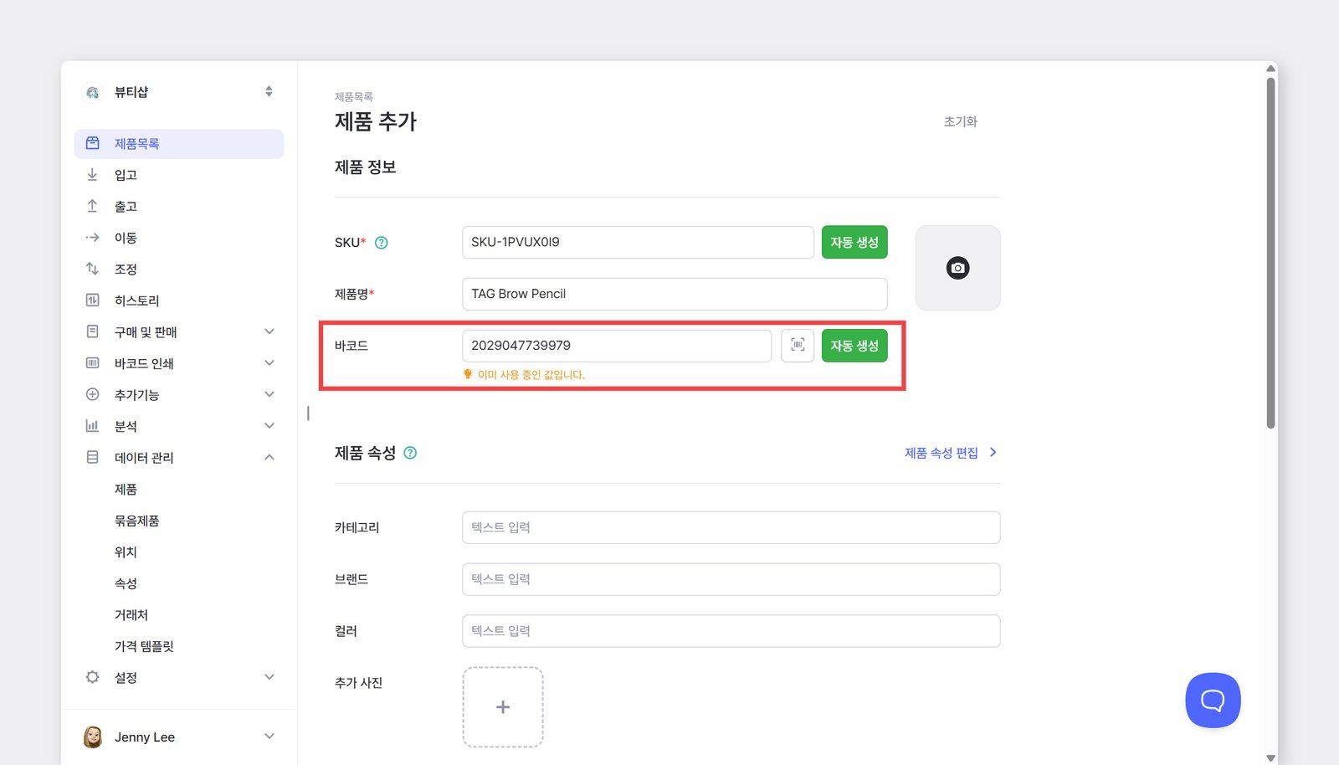
Task: Click the 제품목록 box icon in sidebar
Action: click(x=93, y=143)
